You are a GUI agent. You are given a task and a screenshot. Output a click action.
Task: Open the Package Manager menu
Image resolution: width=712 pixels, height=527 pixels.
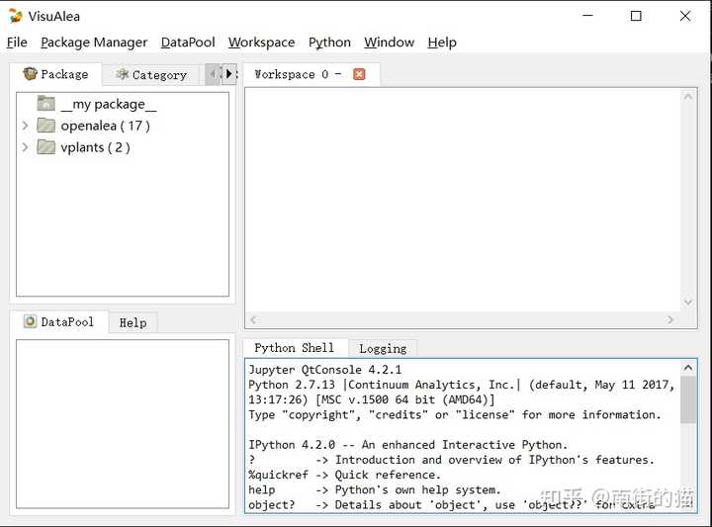[x=94, y=43]
